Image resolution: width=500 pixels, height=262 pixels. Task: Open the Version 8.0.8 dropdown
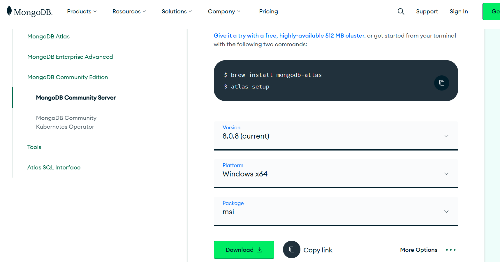pyautogui.click(x=336, y=136)
